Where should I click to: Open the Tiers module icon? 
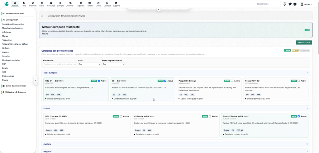click(x=24, y=3)
